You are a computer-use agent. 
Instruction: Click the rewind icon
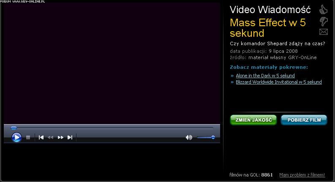[51, 137]
